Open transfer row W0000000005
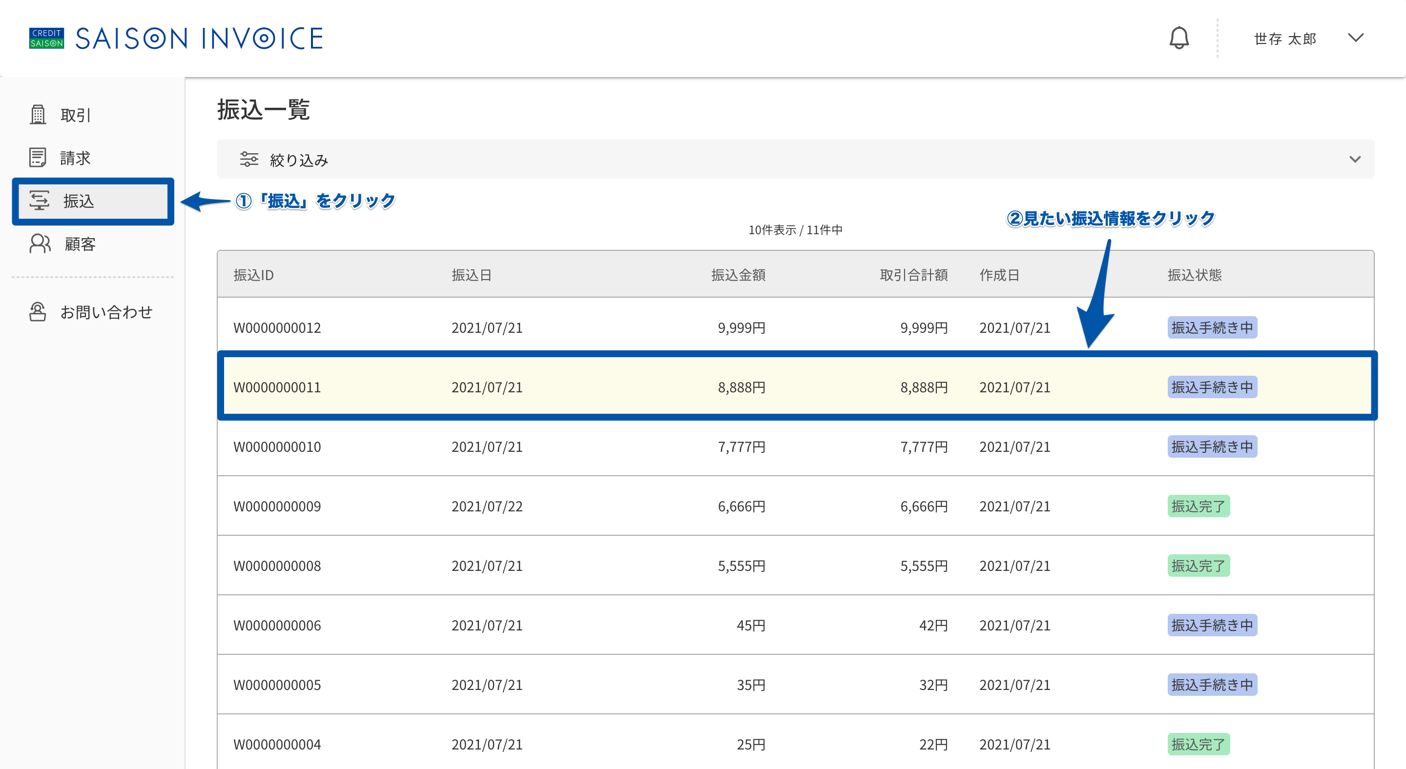Image resolution: width=1406 pixels, height=769 pixels. pos(796,685)
